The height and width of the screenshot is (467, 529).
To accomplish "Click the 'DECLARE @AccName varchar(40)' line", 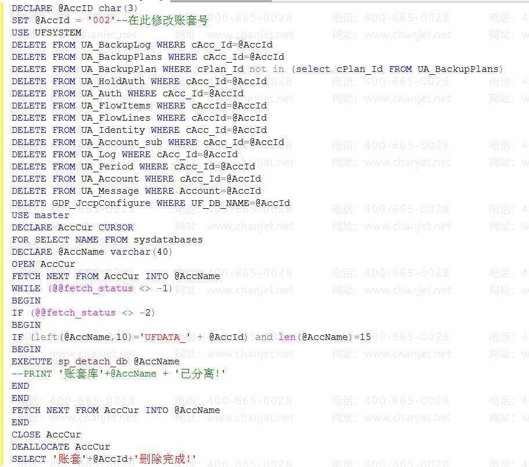I will [92, 251].
